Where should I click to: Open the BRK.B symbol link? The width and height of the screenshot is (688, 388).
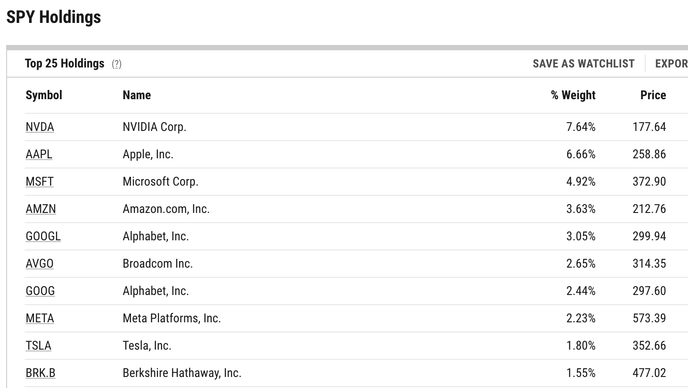40,373
